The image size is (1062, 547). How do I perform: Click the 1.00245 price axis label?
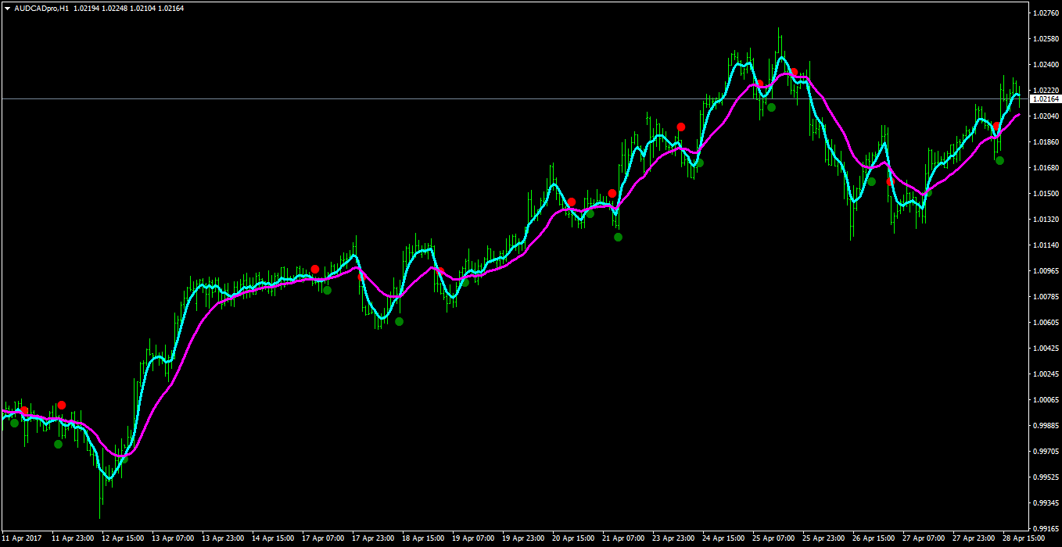coord(1046,374)
